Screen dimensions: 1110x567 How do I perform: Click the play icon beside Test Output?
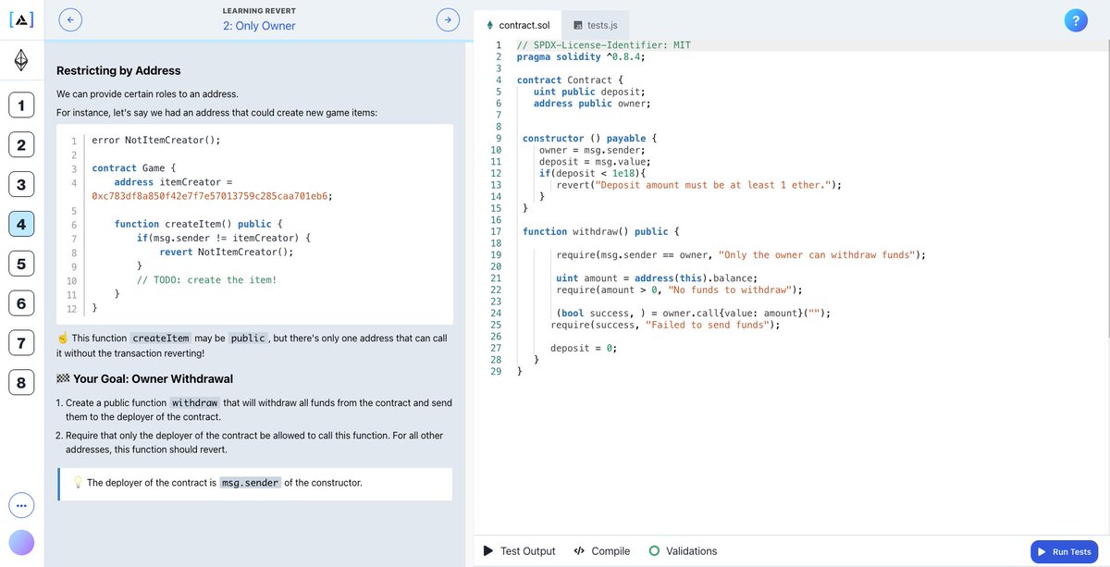pos(487,551)
